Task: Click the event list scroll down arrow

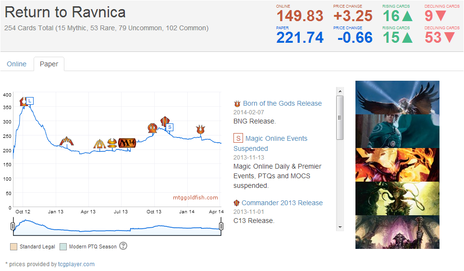Action: 340,227
